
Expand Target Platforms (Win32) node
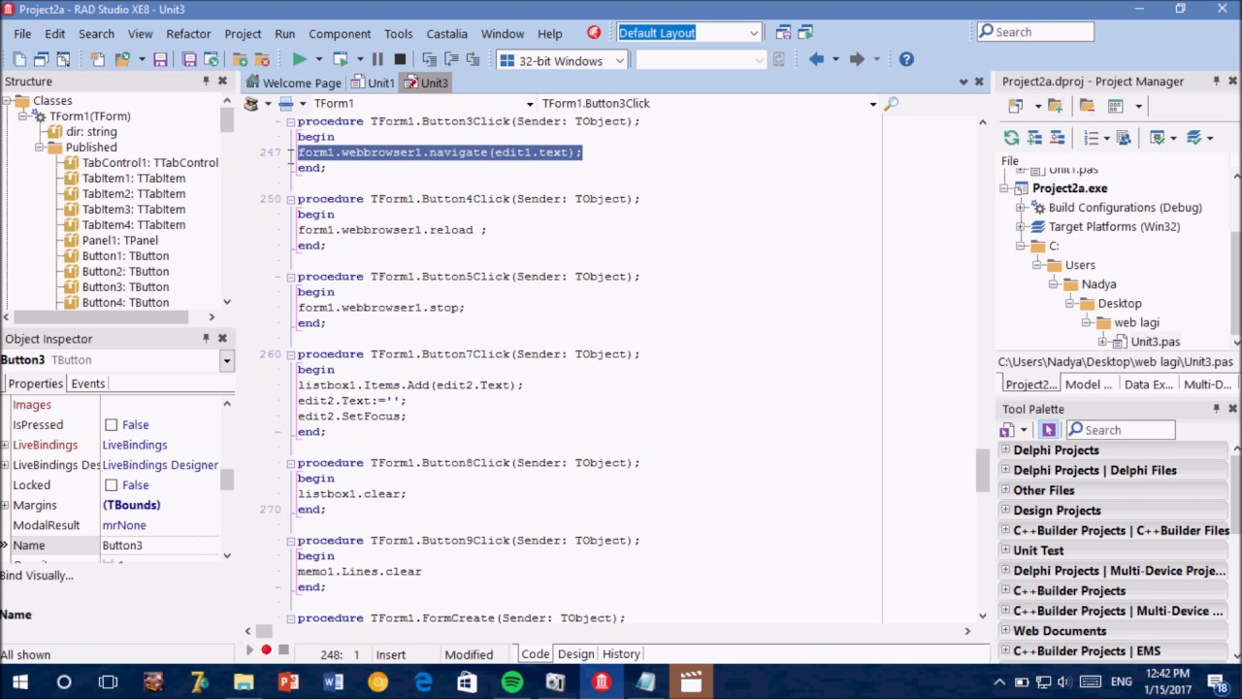click(1020, 227)
